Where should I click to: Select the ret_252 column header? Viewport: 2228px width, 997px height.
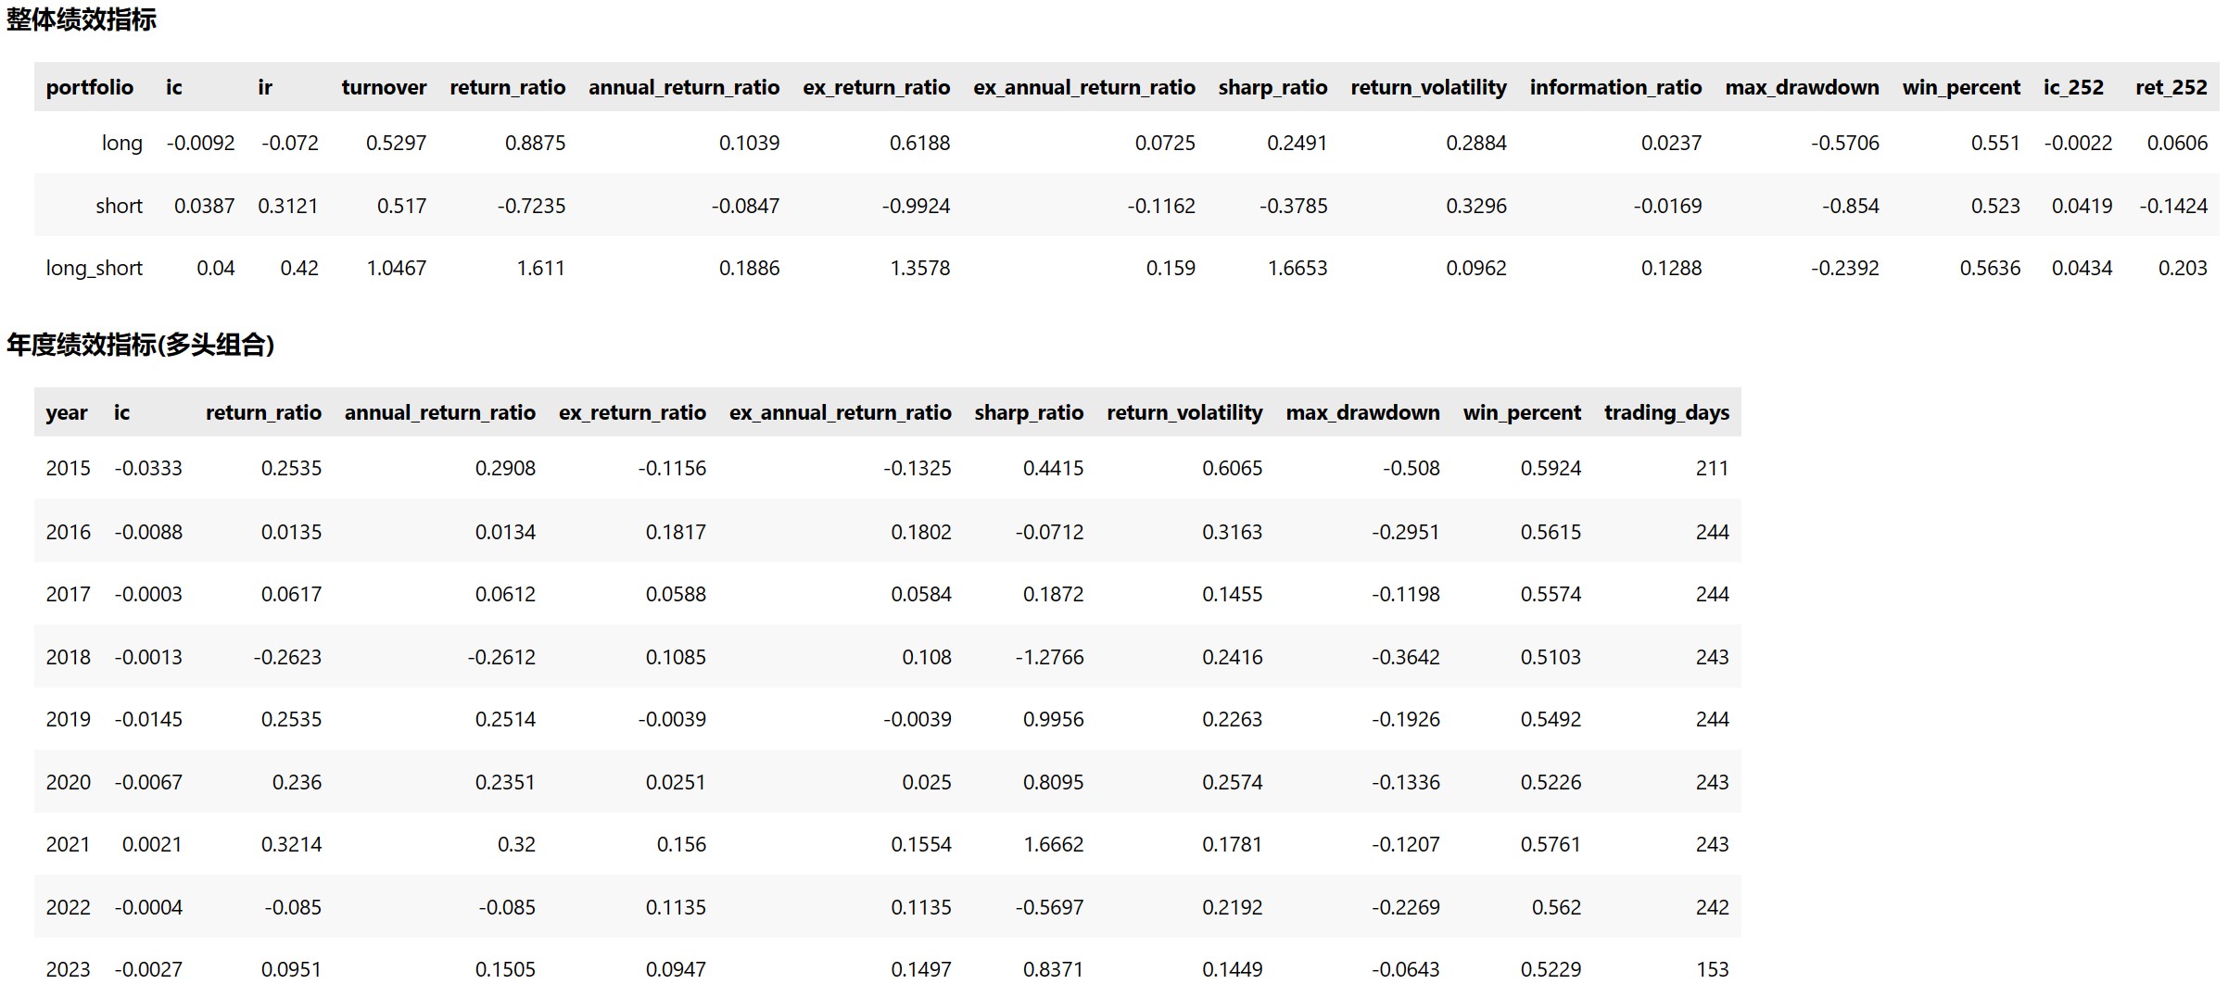[2171, 87]
